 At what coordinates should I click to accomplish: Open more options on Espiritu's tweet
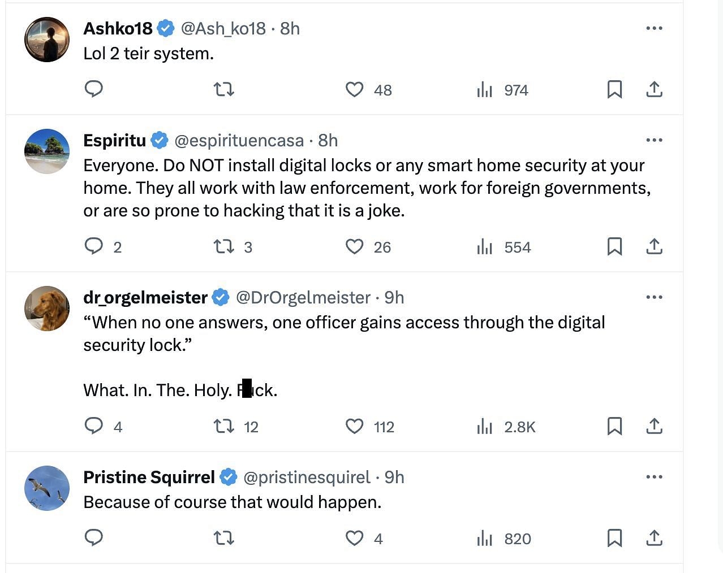click(654, 140)
